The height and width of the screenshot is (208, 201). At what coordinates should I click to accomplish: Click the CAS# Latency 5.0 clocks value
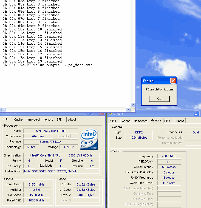pyautogui.click(x=169, y=167)
